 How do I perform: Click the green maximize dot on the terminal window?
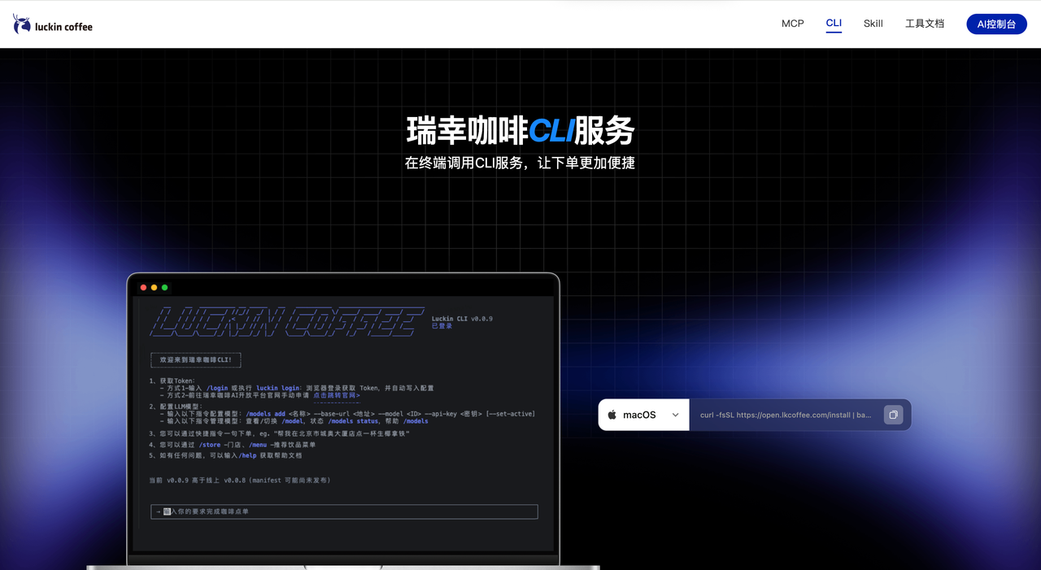[165, 288]
